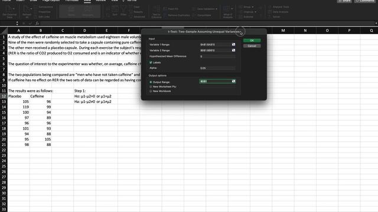Select column M header

pyautogui.click(x=283, y=31)
